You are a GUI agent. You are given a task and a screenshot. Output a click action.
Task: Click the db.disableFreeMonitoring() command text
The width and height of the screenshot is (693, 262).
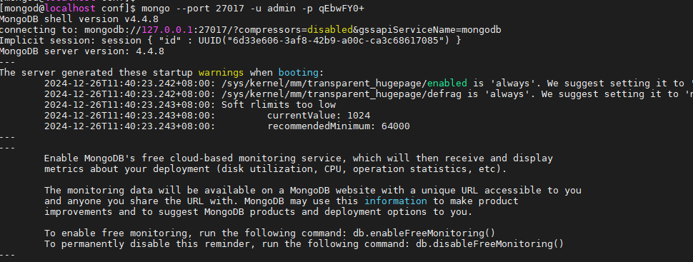489,243
